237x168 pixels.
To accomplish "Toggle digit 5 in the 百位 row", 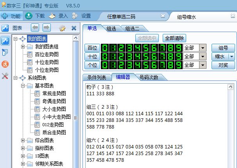I will coord(145,48).
